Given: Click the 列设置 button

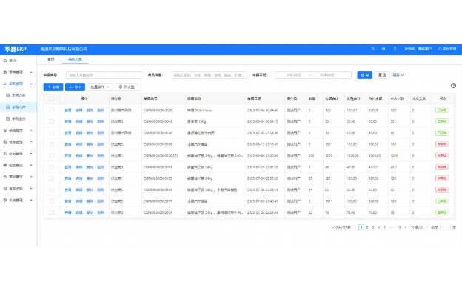Looking at the screenshot, I should click(x=127, y=87).
